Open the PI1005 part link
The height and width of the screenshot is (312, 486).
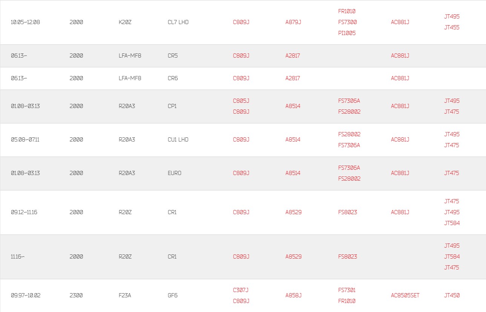[x=347, y=33]
